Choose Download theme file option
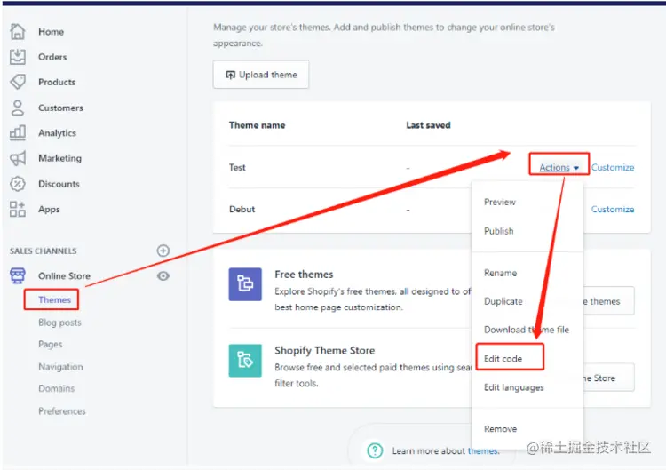 527,330
